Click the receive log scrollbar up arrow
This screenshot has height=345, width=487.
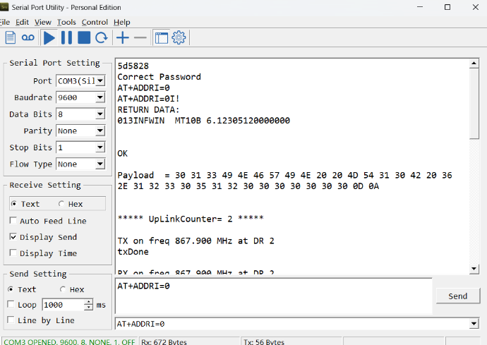point(474,63)
